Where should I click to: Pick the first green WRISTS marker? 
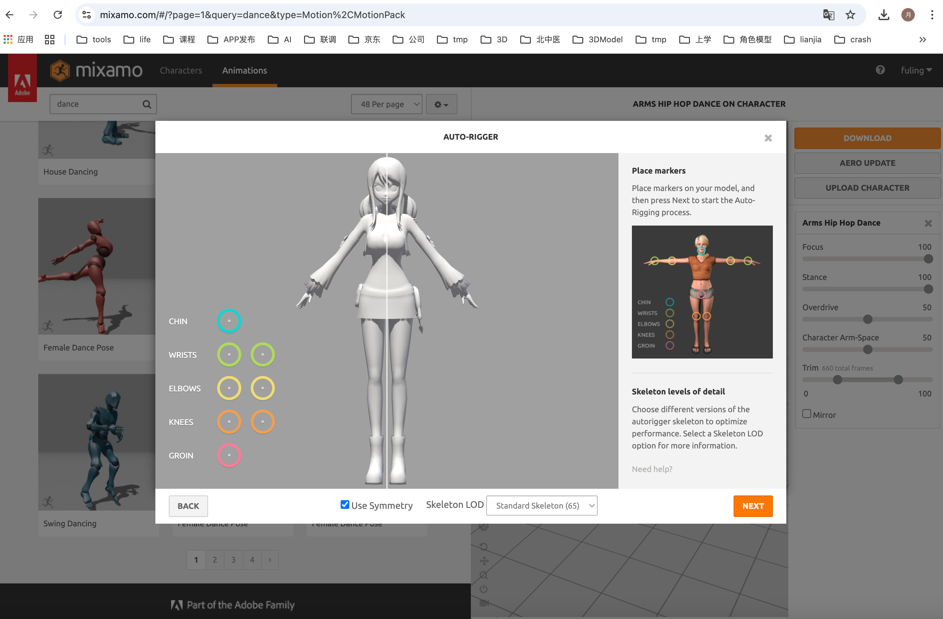229,355
